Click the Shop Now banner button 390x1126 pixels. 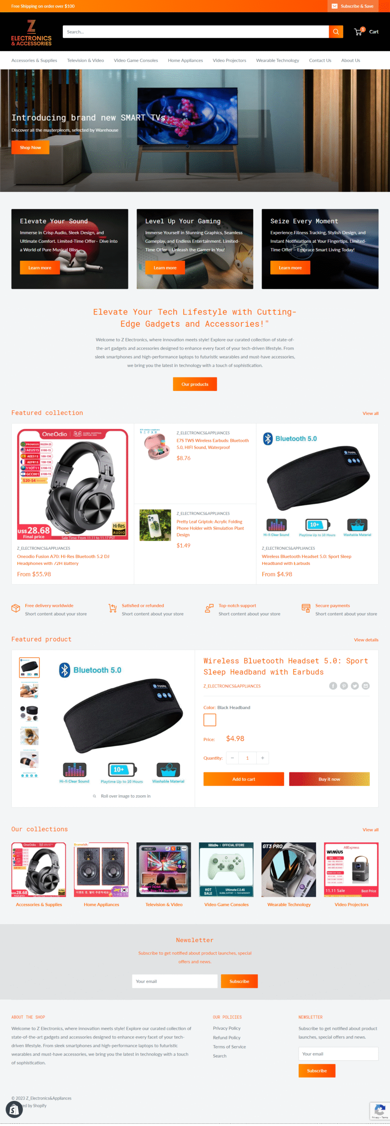coord(30,147)
